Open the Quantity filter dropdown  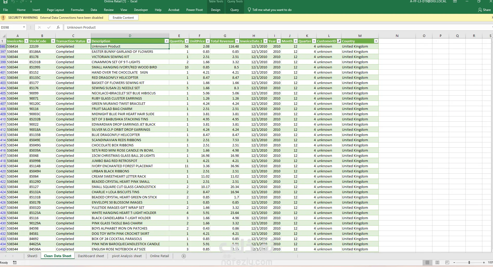coord(187,41)
